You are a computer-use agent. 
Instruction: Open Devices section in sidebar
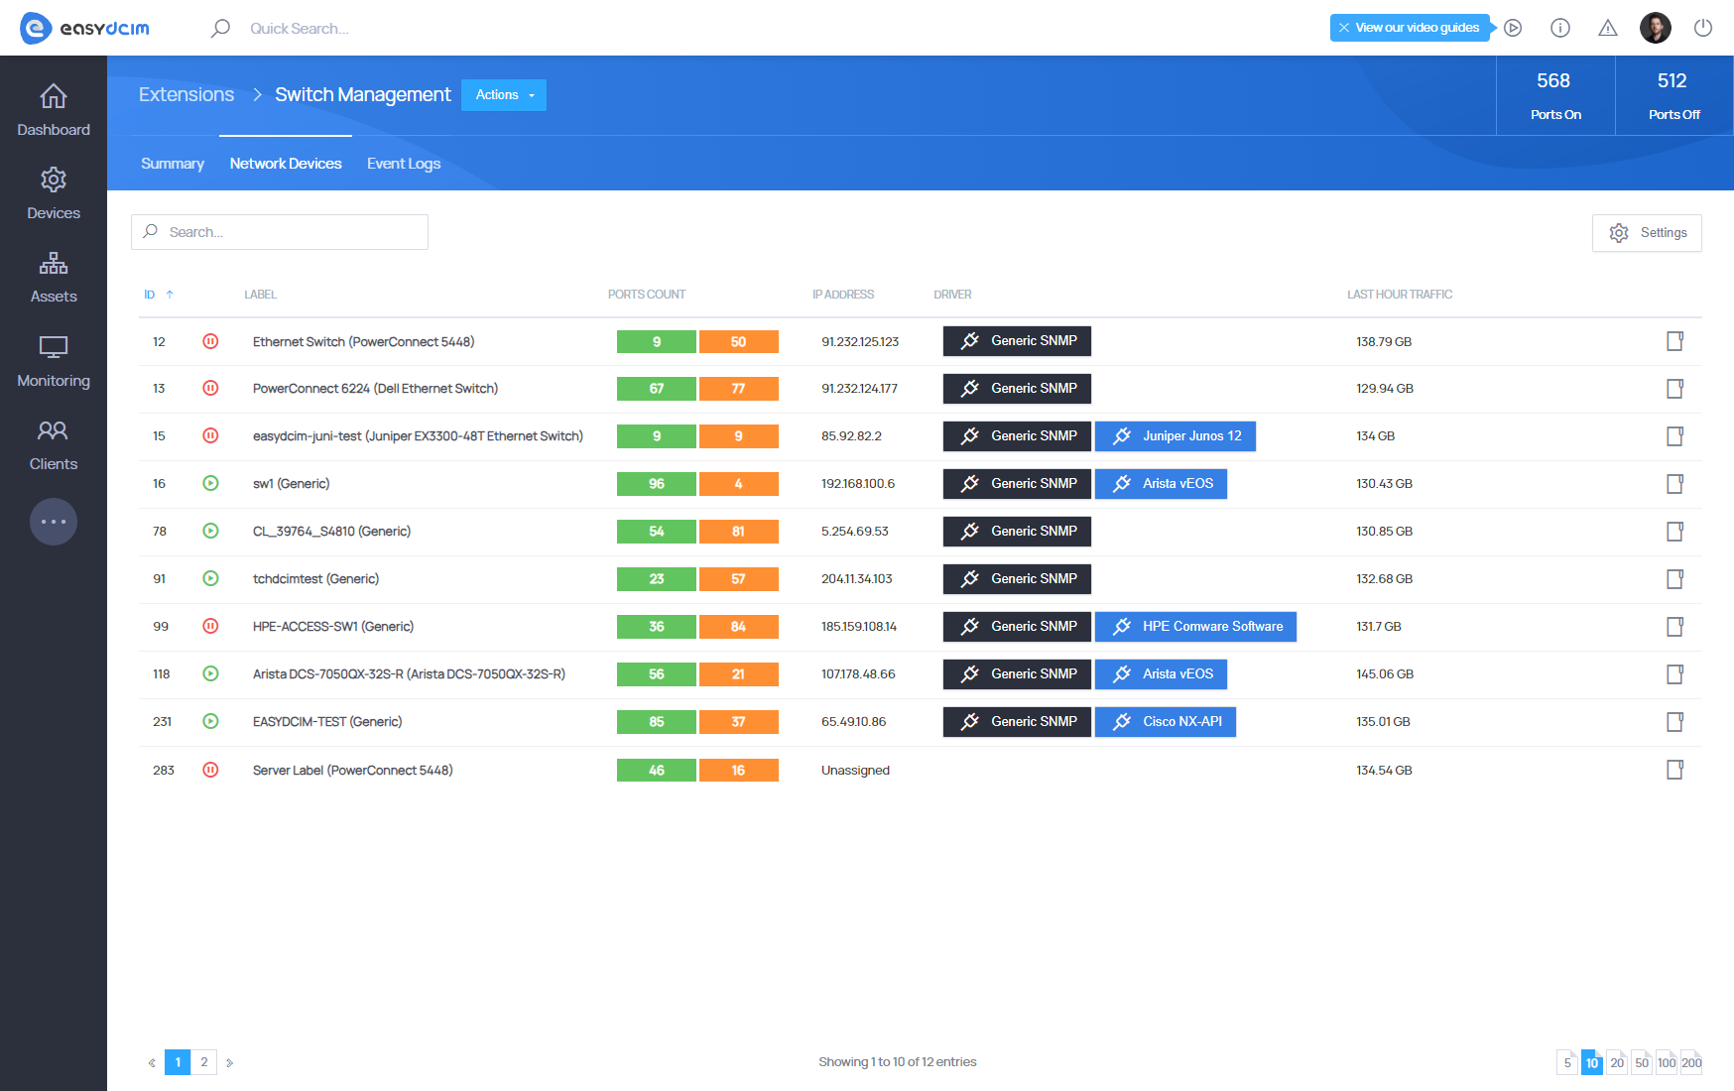click(54, 193)
